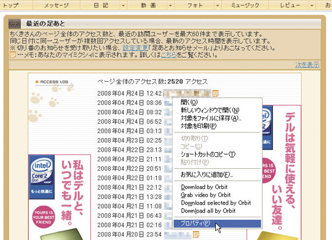332x240 pixels.
Task: Open the 日記 tab
Action: point(101,5)
